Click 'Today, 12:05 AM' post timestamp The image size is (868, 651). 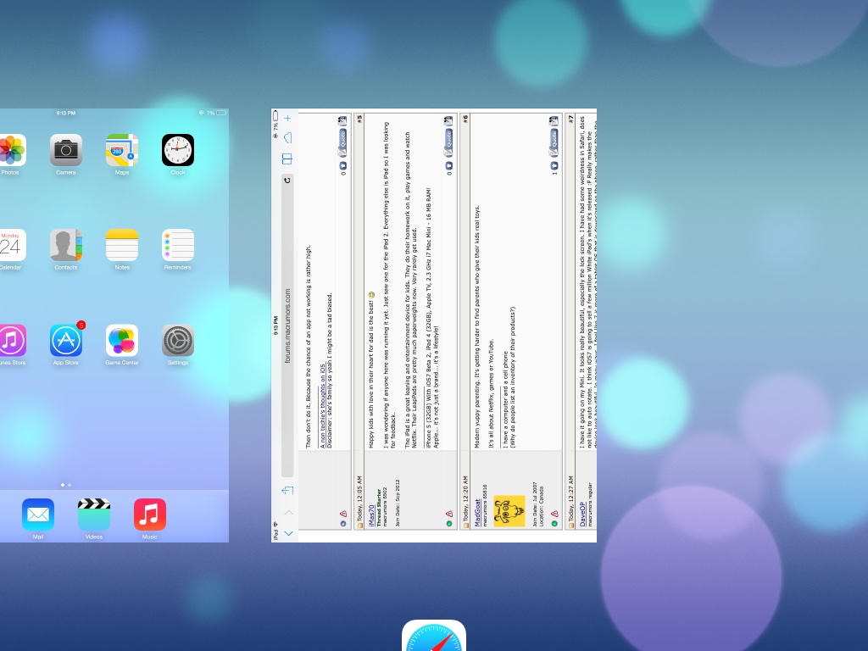point(359,498)
